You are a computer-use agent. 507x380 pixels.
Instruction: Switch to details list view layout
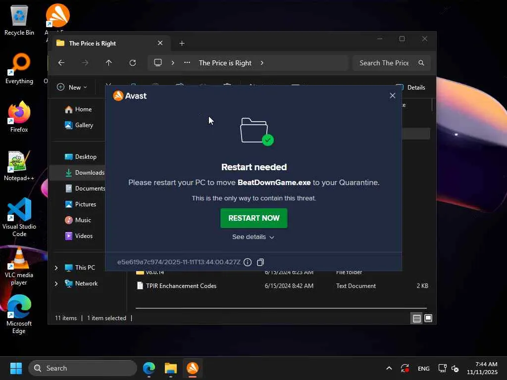tap(416, 319)
